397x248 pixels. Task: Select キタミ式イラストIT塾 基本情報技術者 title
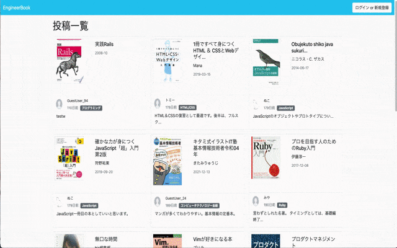pos(216,148)
